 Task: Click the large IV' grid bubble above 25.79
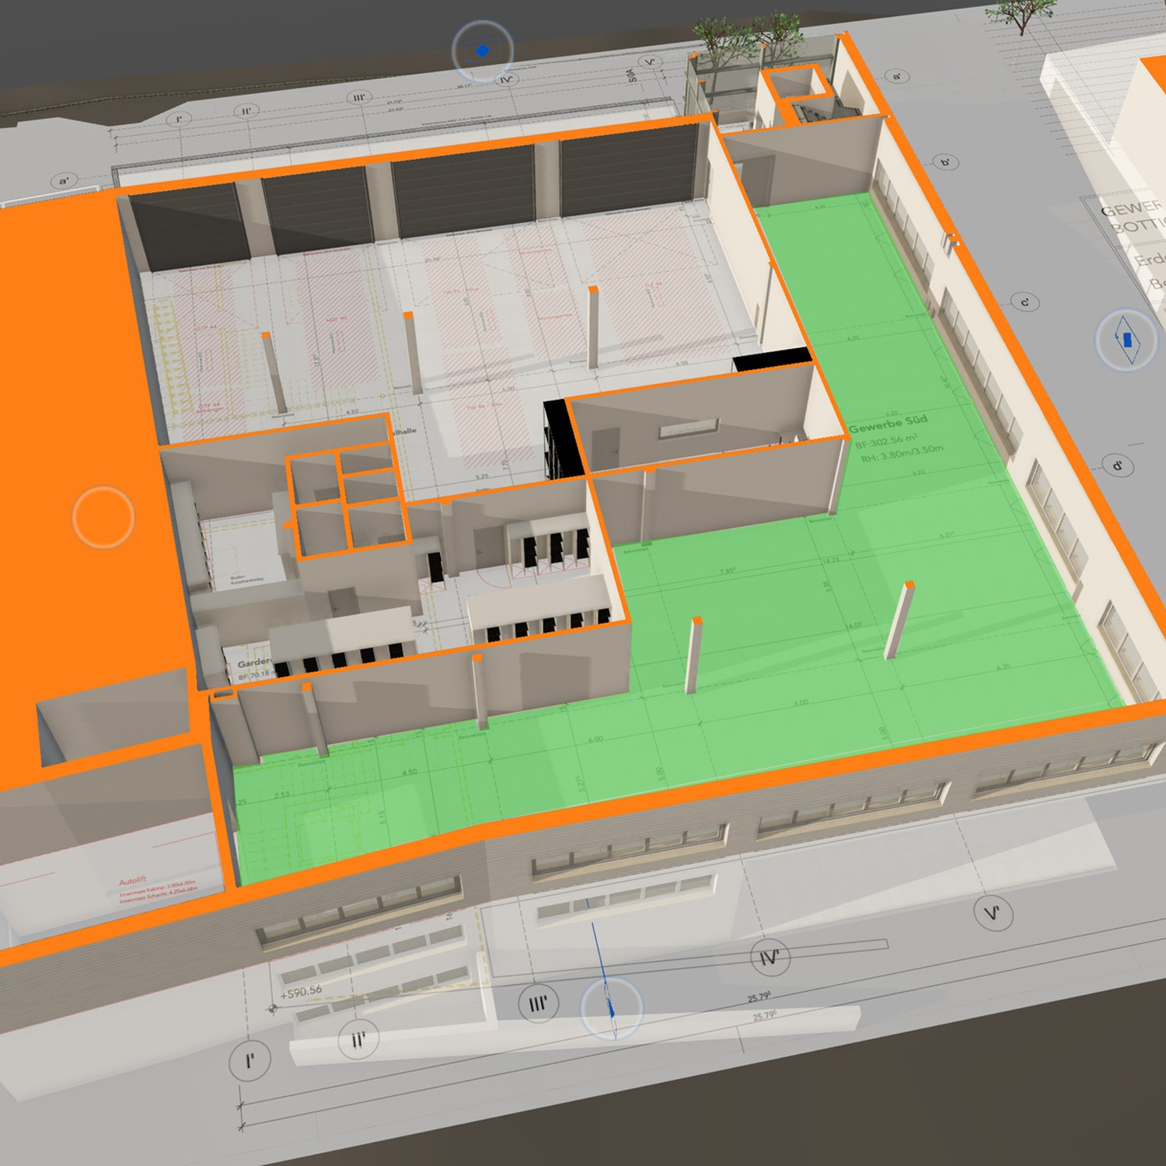(770, 958)
